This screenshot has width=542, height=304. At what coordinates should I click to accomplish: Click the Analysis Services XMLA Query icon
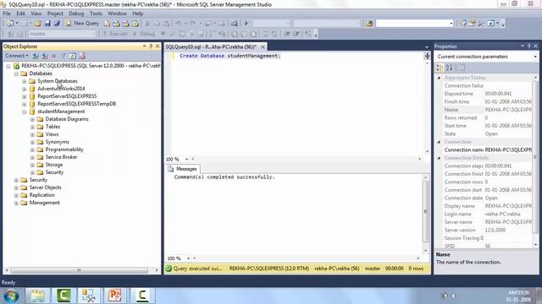click(x=135, y=24)
